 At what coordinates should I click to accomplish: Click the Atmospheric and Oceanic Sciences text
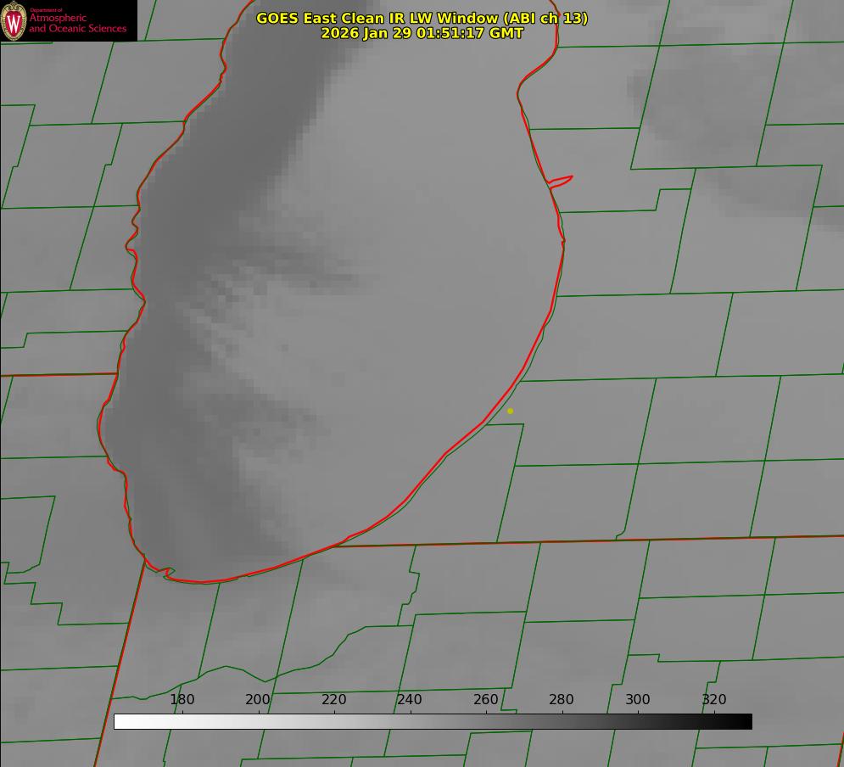(x=77, y=23)
